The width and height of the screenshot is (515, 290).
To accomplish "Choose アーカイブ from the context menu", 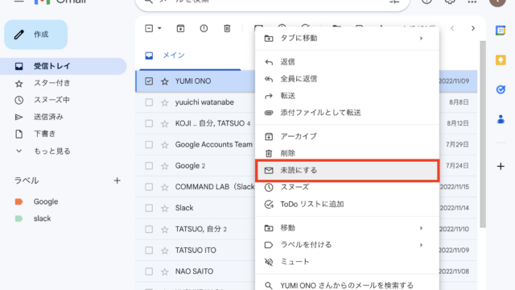I will pos(347,136).
